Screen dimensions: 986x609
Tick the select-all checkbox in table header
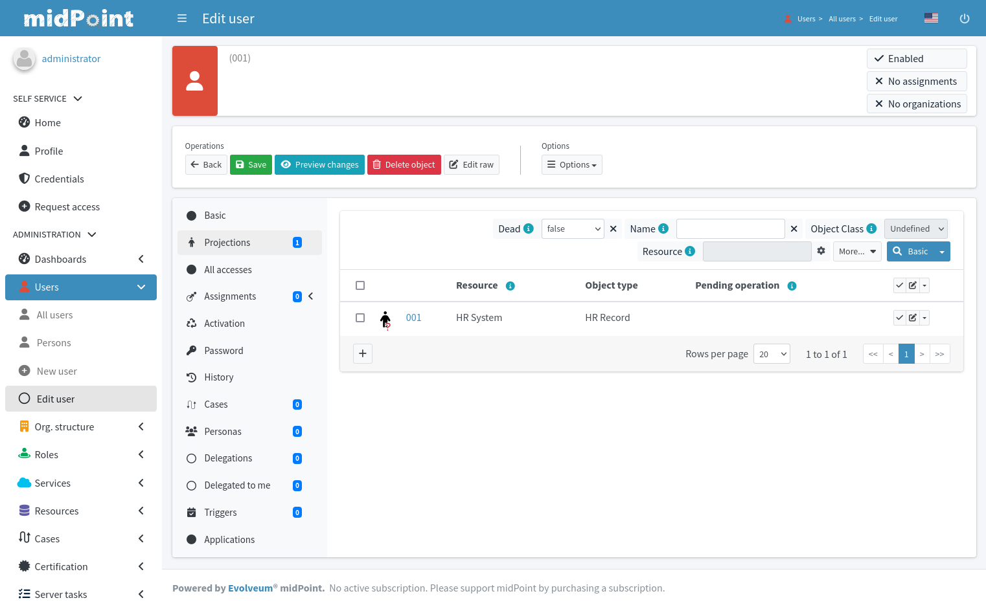pyautogui.click(x=360, y=285)
